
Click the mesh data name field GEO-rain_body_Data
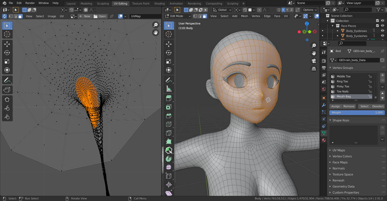click(x=358, y=60)
